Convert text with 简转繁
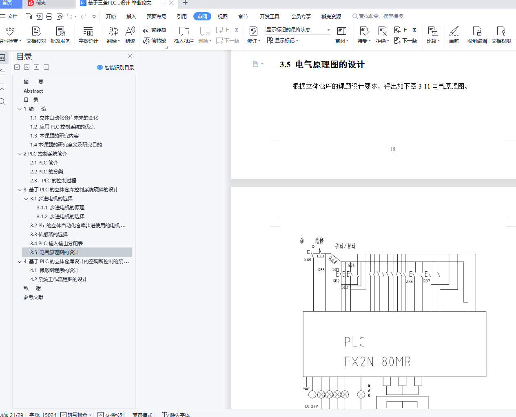Screen dimensions: 516x417 [x=155, y=41]
